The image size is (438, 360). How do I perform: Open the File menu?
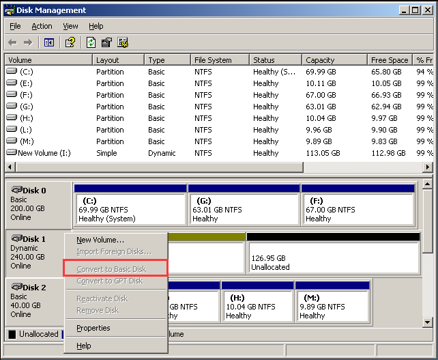[15, 26]
